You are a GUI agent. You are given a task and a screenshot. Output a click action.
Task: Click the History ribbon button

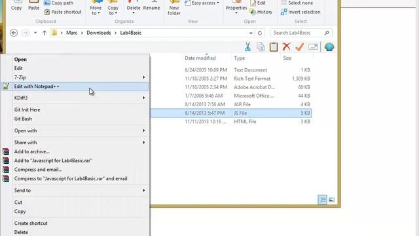pos(261,12)
